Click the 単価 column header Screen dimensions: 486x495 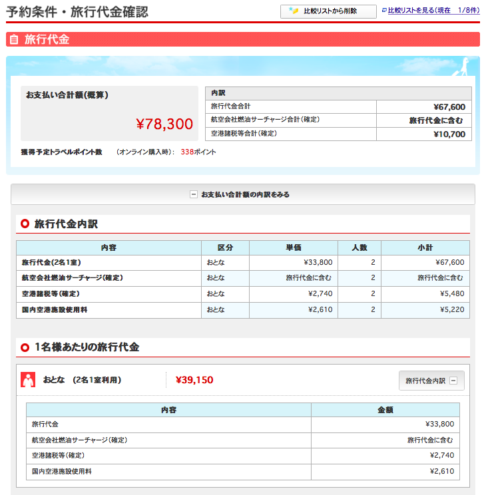click(293, 247)
